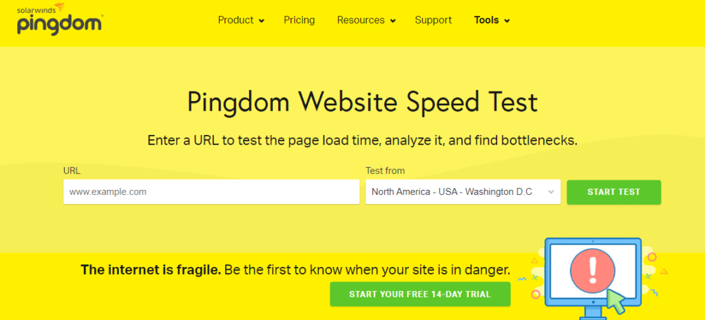This screenshot has width=705, height=320.
Task: Open the Test from location dropdown
Action: [x=463, y=192]
